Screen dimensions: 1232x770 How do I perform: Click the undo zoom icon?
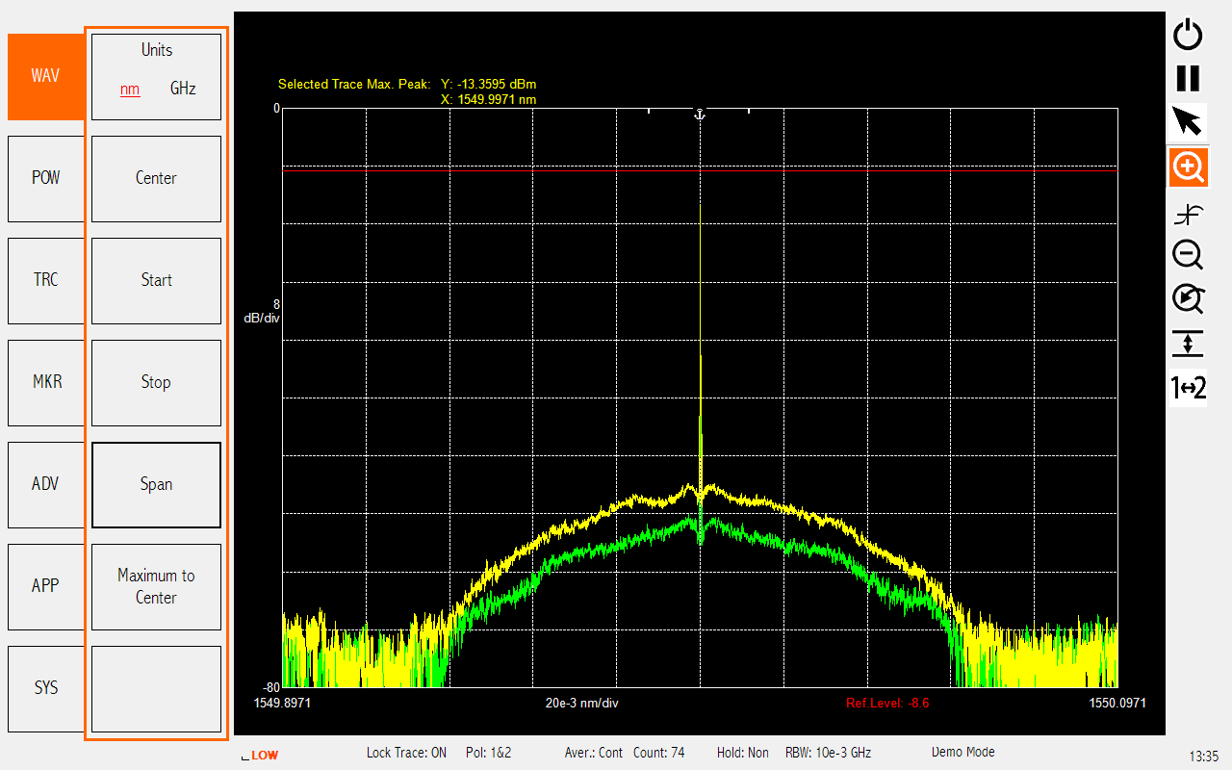1188,299
